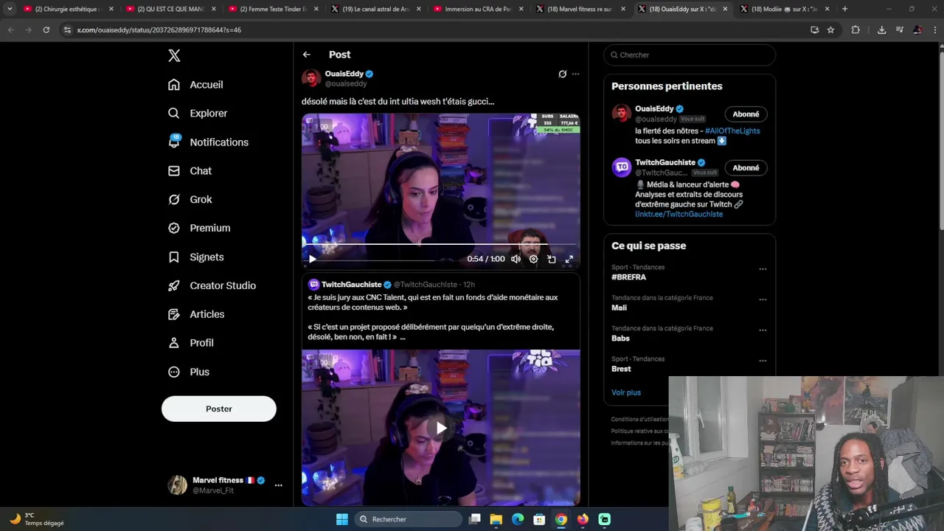
Task: Play the quoted TwitchGauchiste video
Action: click(x=441, y=428)
